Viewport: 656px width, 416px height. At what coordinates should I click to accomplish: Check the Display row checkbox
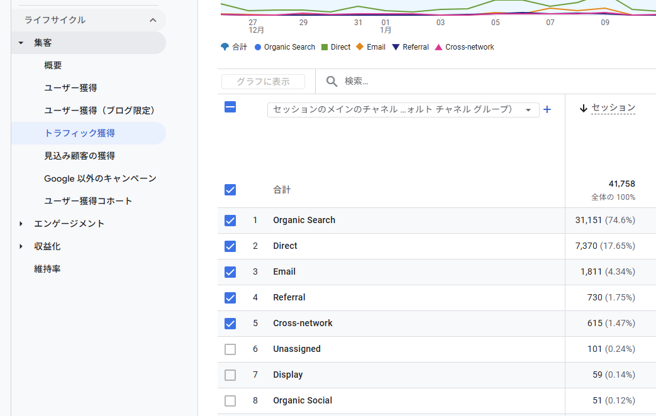tap(230, 375)
